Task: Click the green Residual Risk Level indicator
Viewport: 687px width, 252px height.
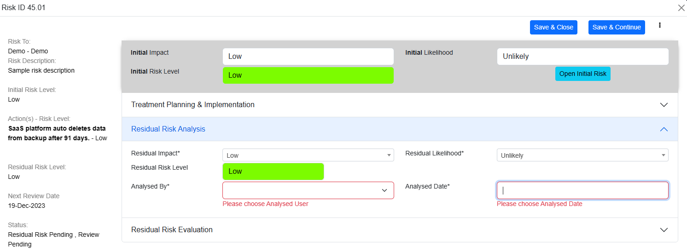Action: [x=273, y=172]
